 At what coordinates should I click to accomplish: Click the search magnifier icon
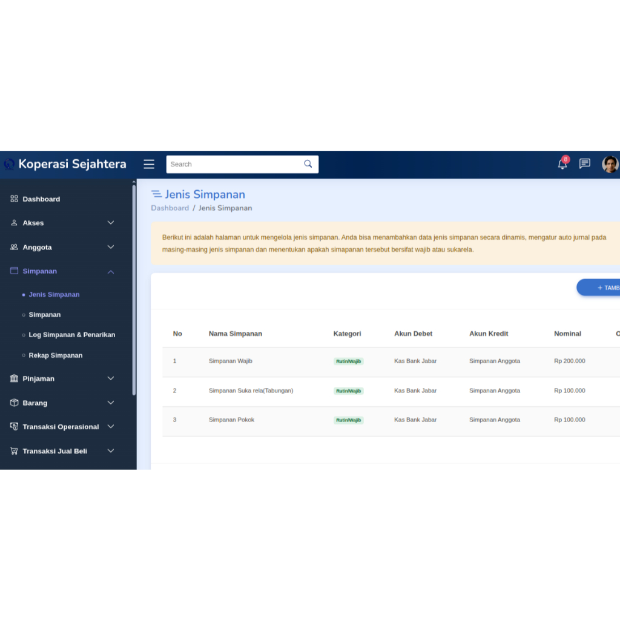click(x=308, y=164)
